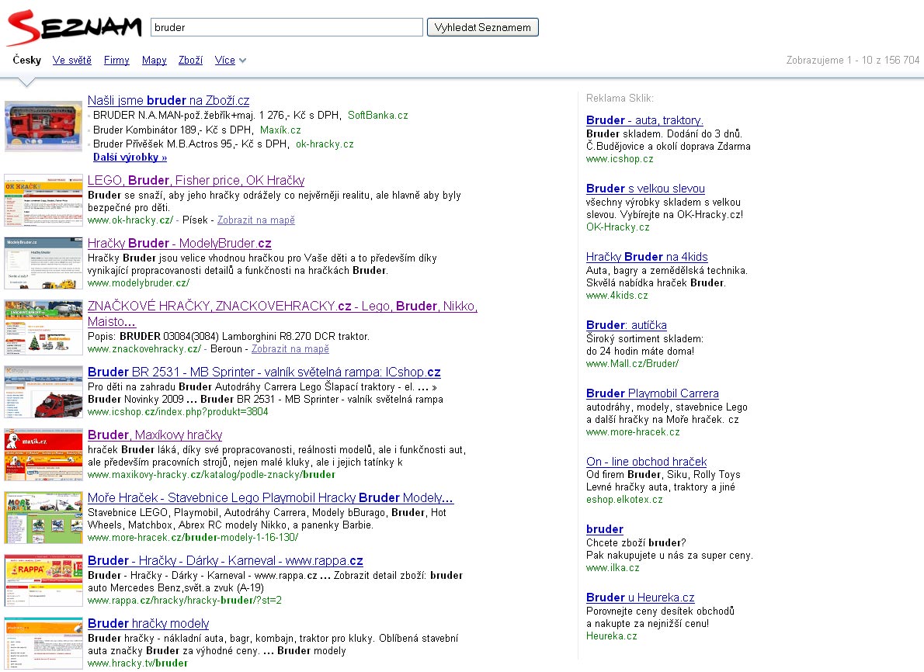Open 'Bruder - Hračky - Dárky - Karneval' result
924x672 pixels.
pyautogui.click(x=226, y=561)
